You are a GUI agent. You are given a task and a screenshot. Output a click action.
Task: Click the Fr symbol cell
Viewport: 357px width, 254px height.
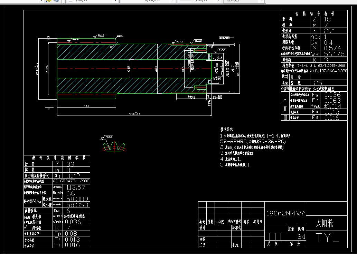[315, 100]
